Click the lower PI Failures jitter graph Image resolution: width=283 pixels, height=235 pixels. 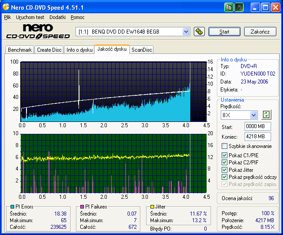(113, 163)
